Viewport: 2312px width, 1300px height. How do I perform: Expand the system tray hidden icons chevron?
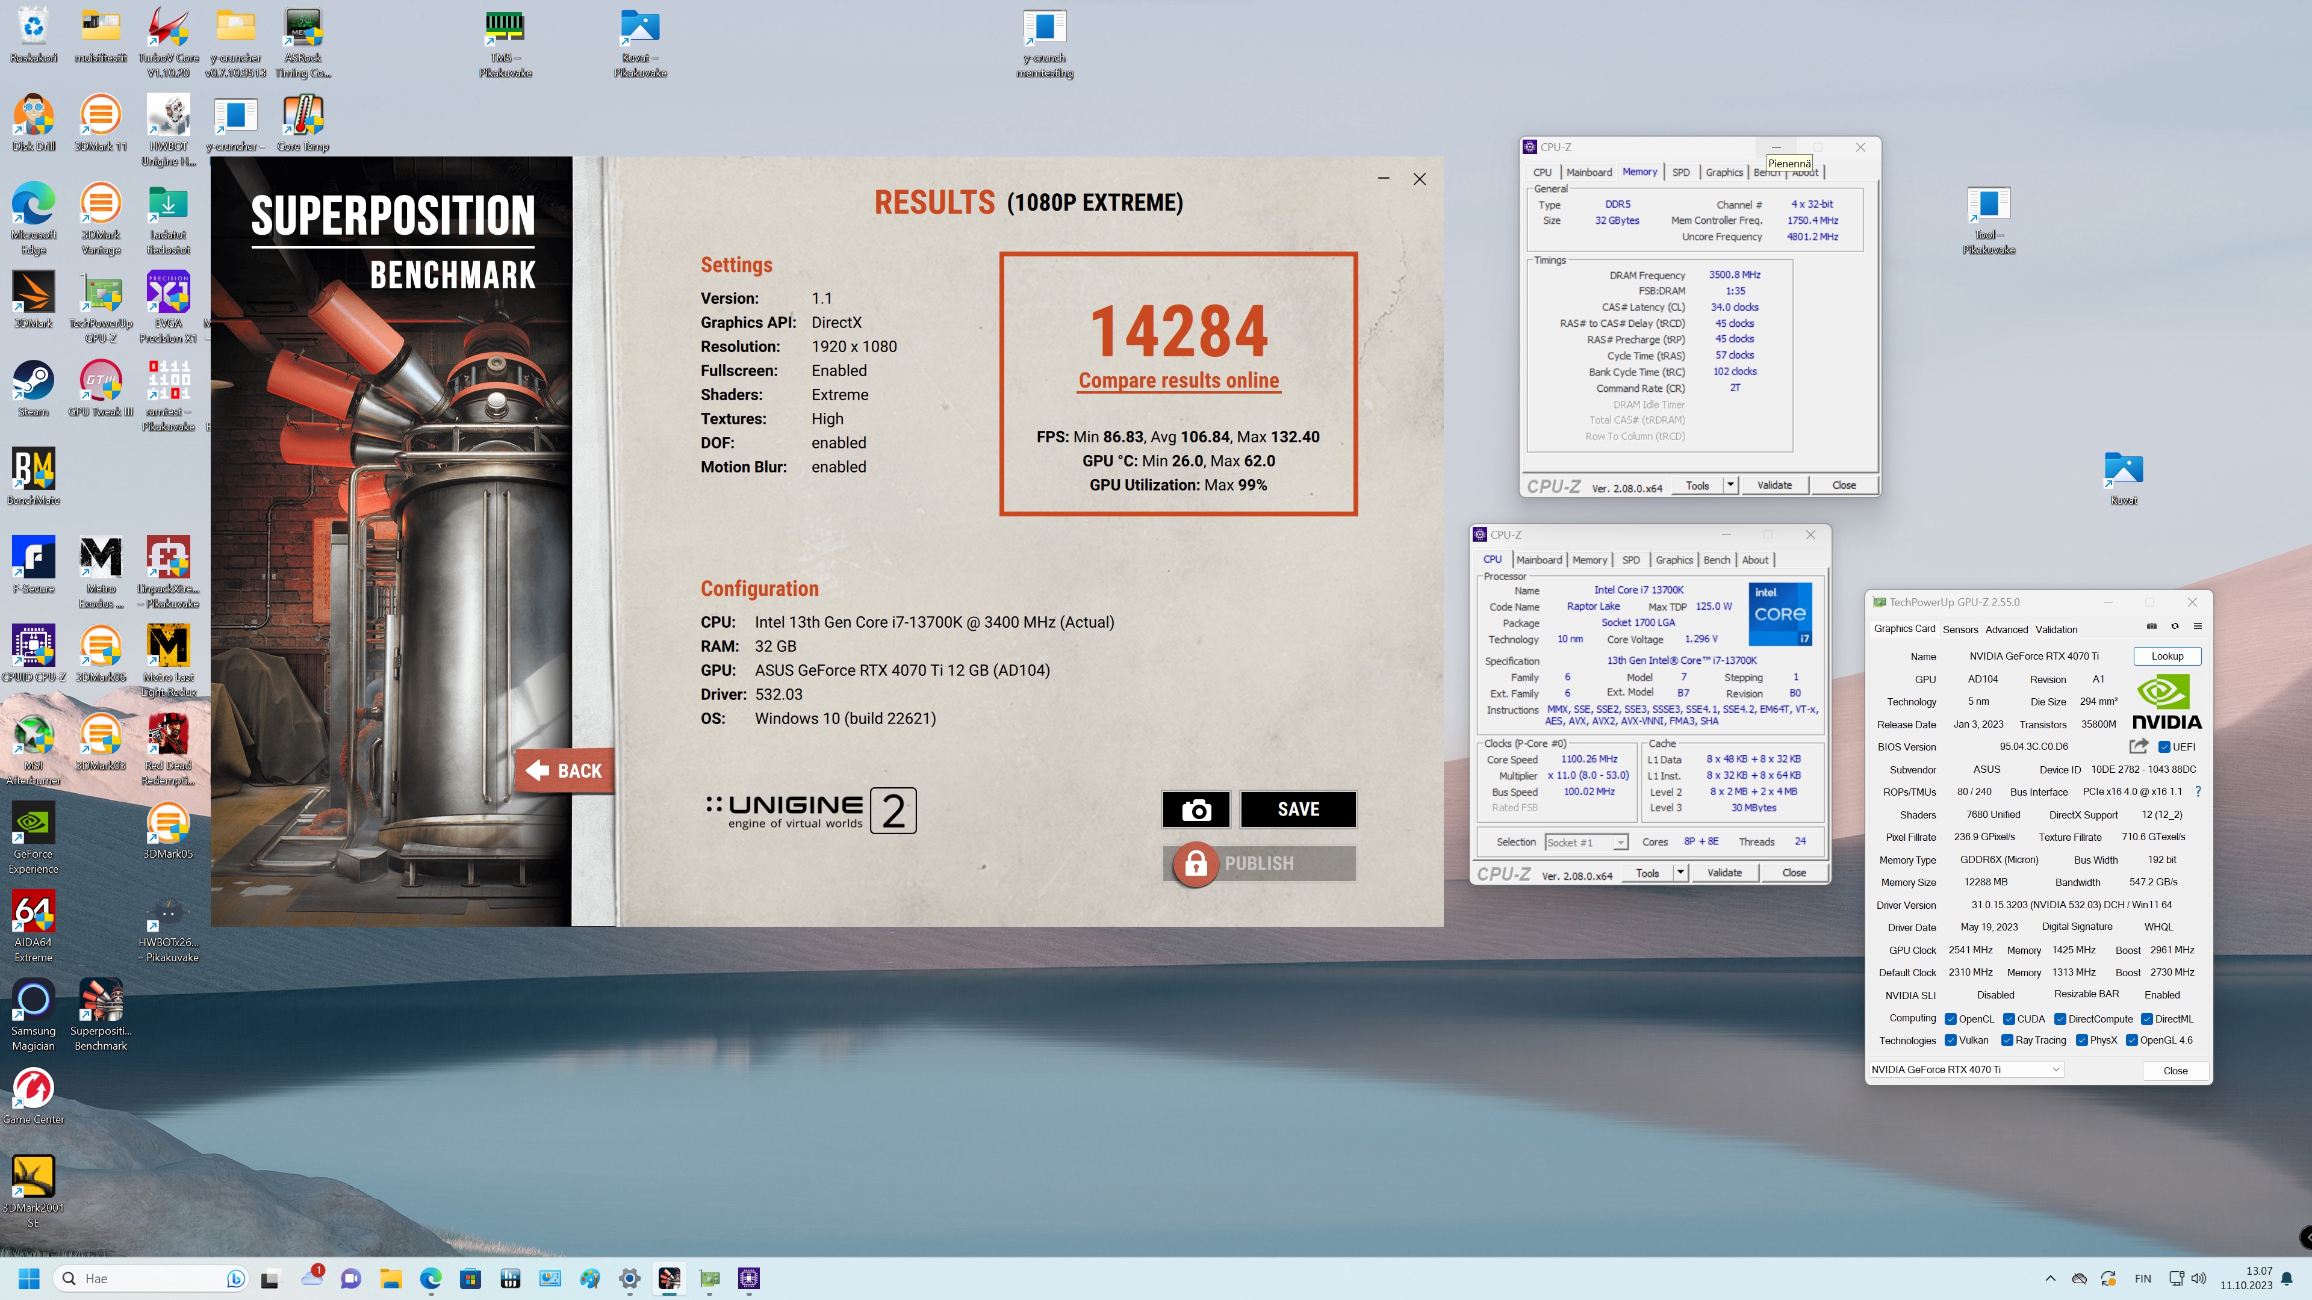(2050, 1278)
